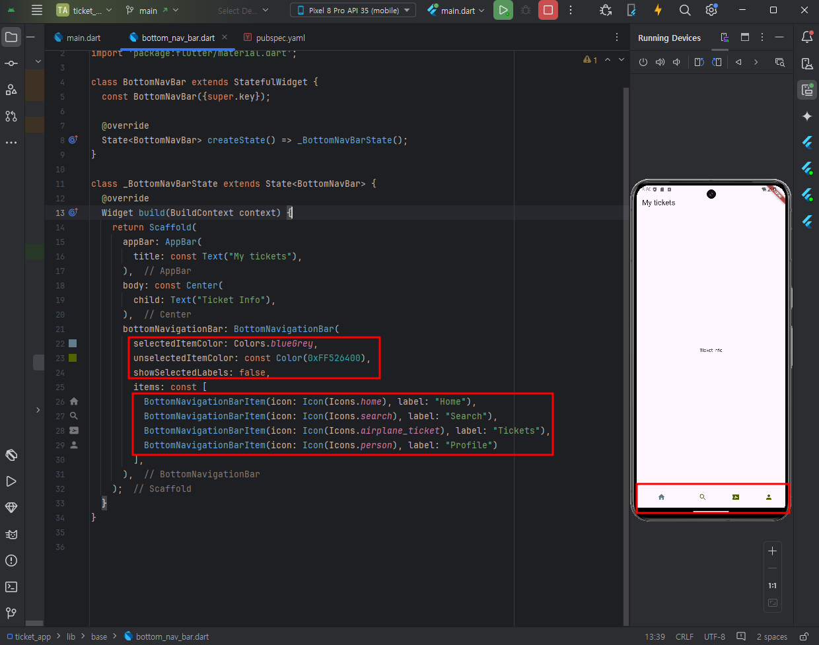Open the Git tool window at bottom left
Image resolution: width=819 pixels, height=645 pixels.
coord(11,613)
